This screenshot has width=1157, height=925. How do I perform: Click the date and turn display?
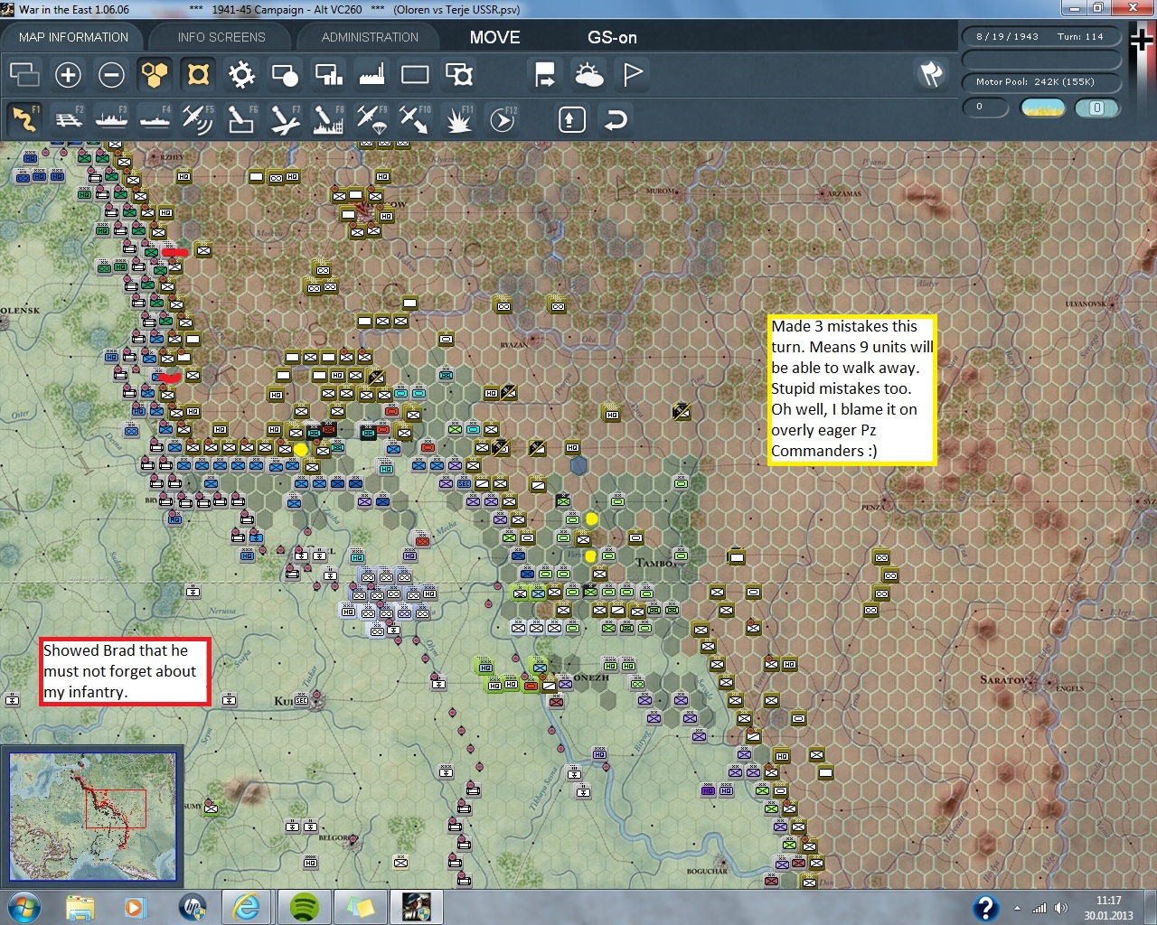tap(1040, 37)
